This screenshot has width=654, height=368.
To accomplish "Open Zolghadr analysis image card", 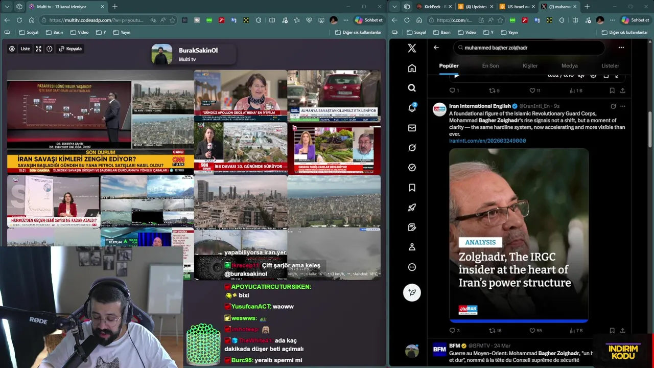I will coord(519,235).
